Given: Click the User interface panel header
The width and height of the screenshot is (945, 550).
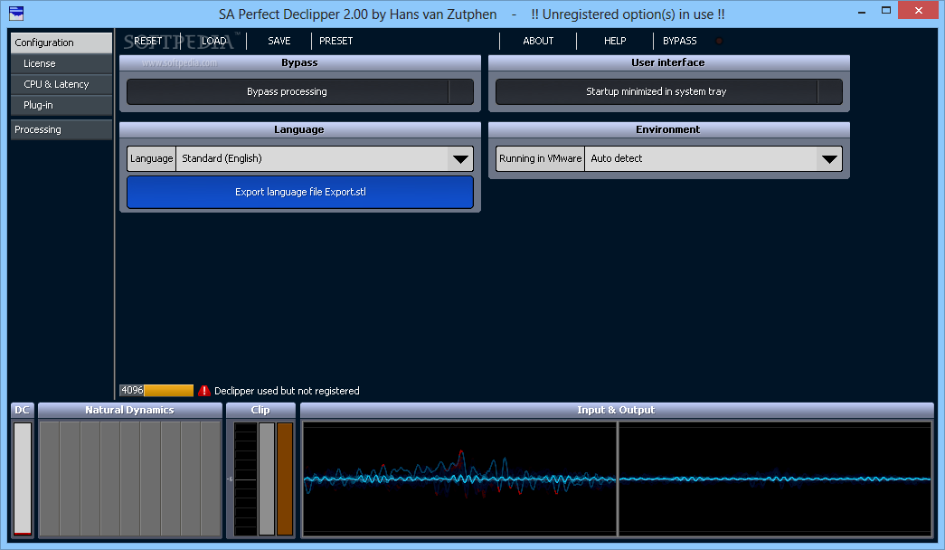Looking at the screenshot, I should point(669,62).
